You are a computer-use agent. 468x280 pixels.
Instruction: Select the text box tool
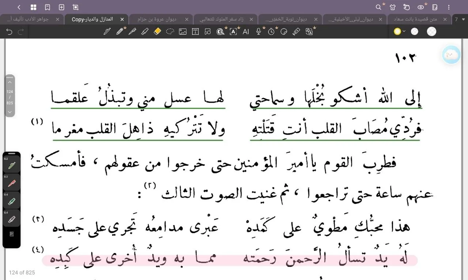tap(195, 32)
